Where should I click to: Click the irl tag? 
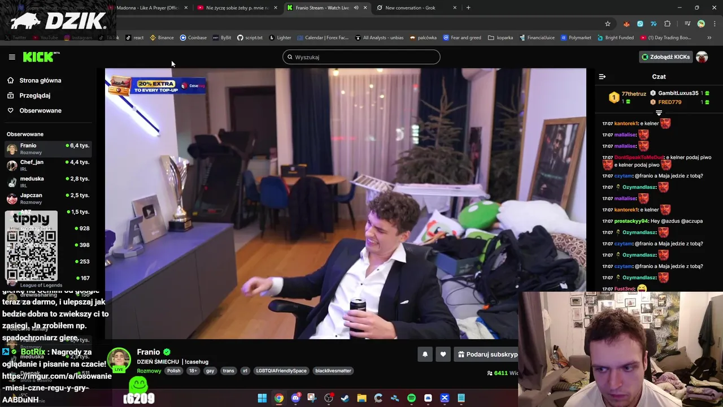[x=245, y=371]
